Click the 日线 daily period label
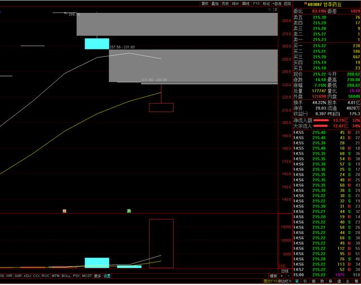Image resolution: width=361 pixels, height=285 pixels. tap(285, 271)
